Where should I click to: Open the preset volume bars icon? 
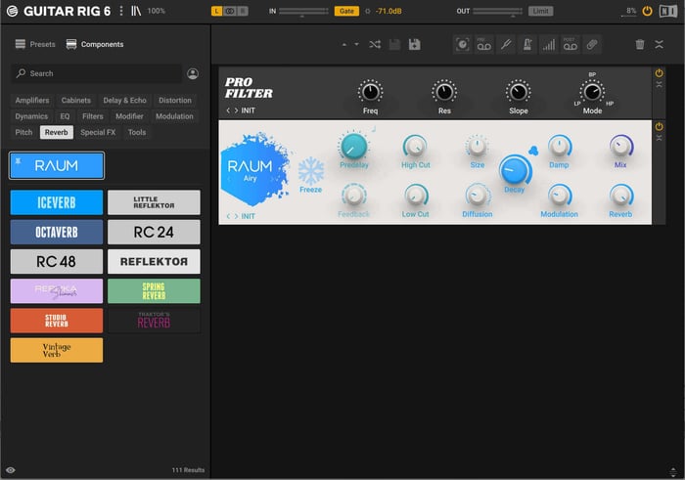pyautogui.click(x=549, y=45)
